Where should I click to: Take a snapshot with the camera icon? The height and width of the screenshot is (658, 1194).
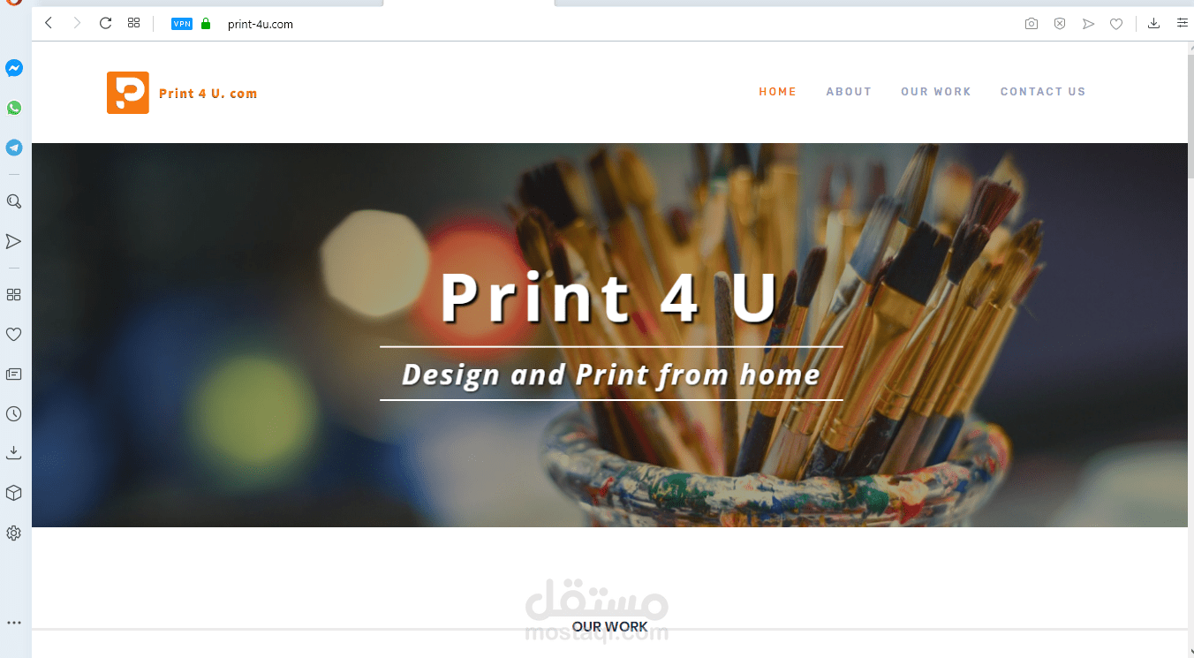[x=1032, y=24]
